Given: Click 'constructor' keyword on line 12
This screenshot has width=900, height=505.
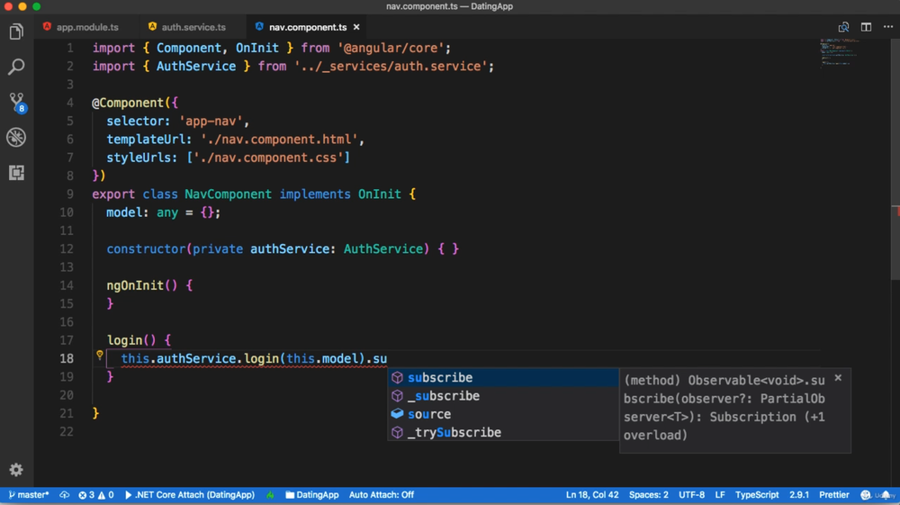Looking at the screenshot, I should (146, 249).
